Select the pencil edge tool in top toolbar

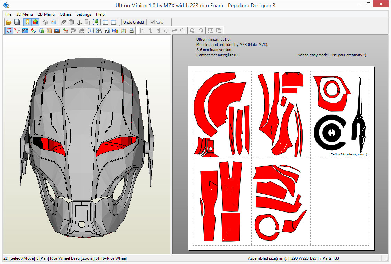point(63,22)
